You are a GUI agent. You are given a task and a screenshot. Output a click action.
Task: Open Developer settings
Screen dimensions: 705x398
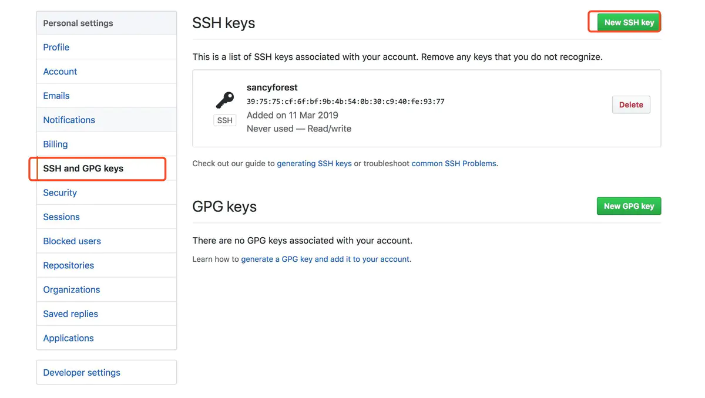coord(82,372)
